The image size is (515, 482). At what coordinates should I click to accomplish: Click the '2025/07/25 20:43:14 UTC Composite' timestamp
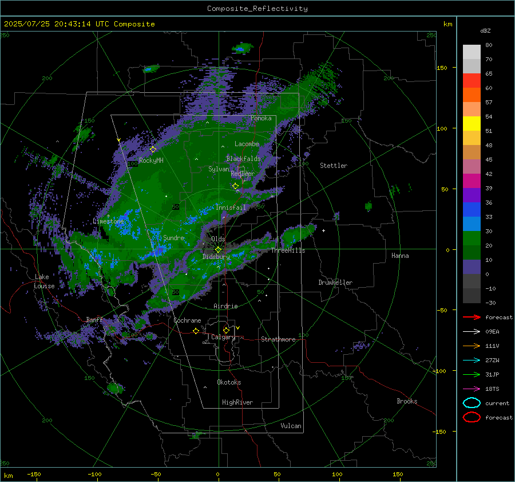(x=79, y=24)
